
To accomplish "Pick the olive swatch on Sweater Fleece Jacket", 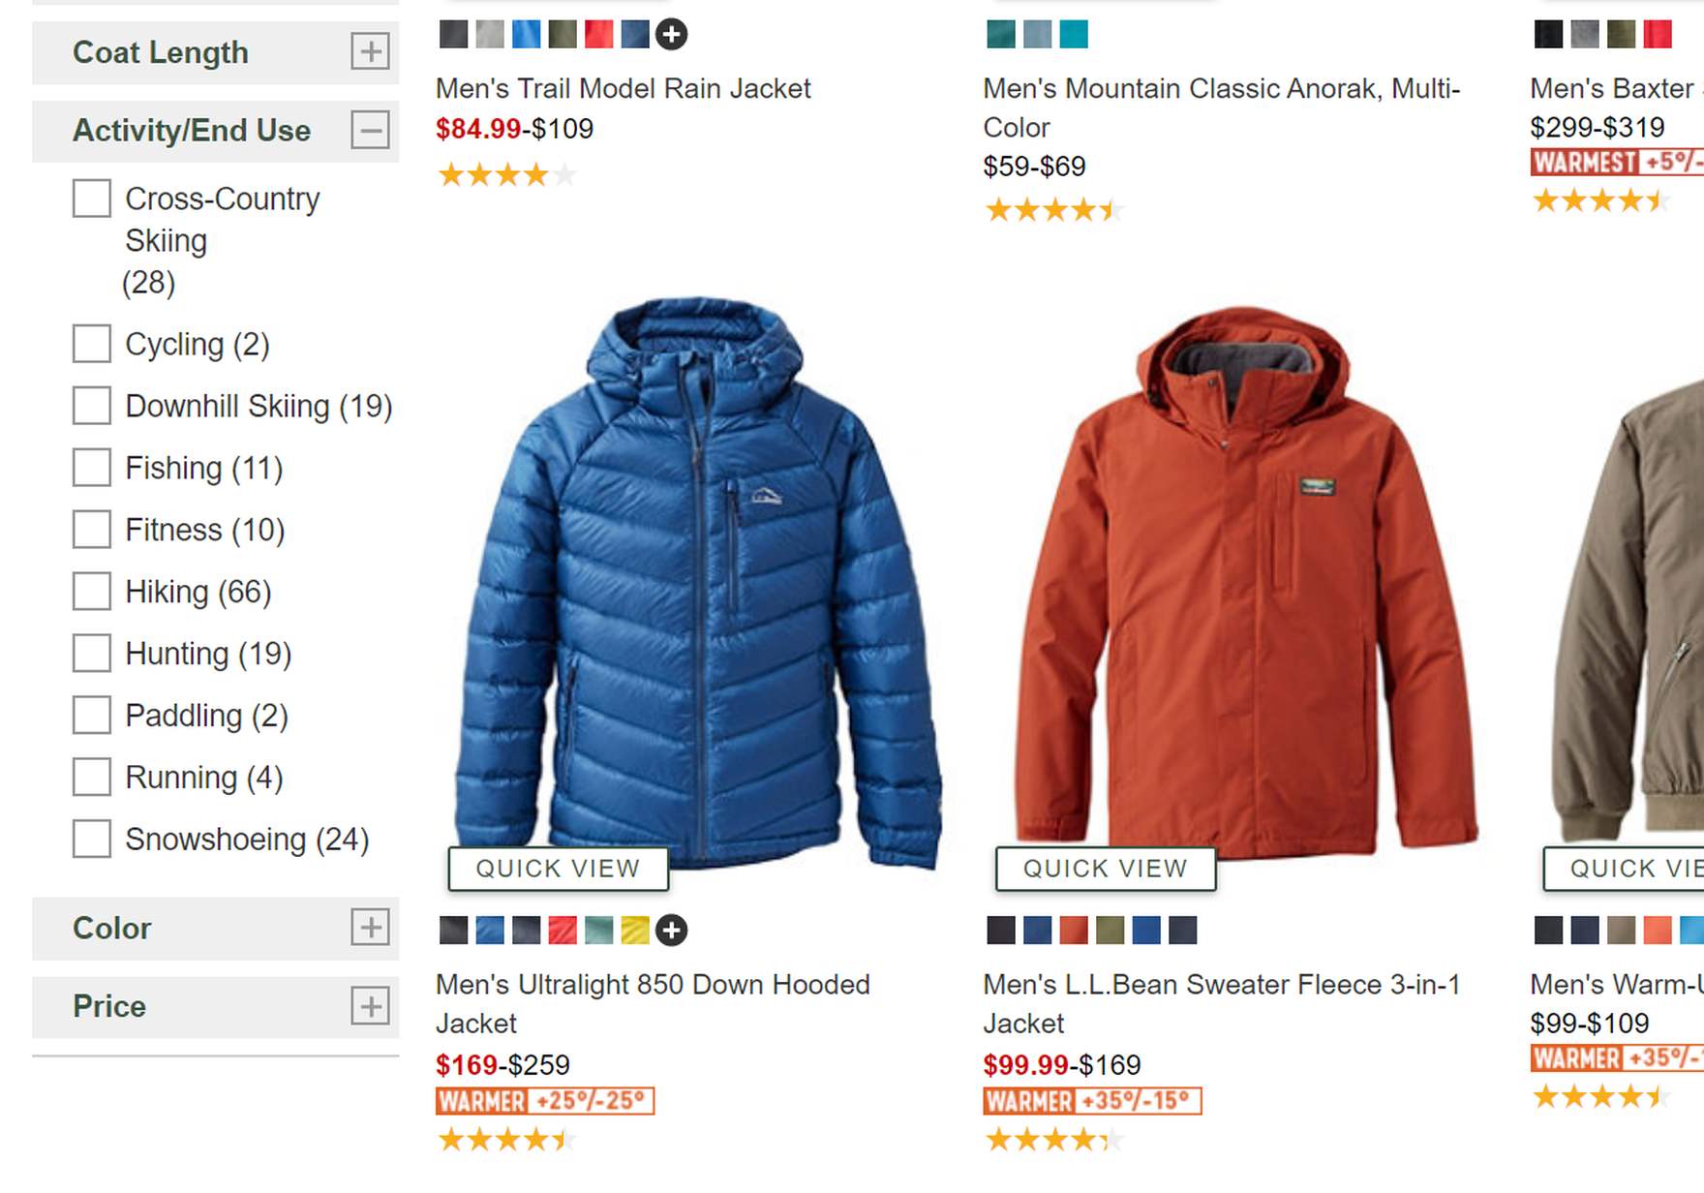I will click(x=1111, y=931).
